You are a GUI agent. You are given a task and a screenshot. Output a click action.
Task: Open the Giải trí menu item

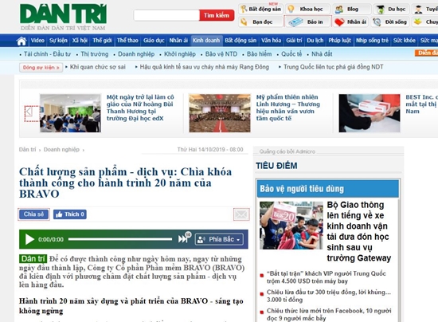(294, 40)
